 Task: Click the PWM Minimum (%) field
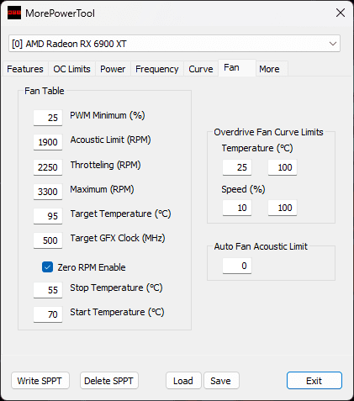pyautogui.click(x=48, y=118)
